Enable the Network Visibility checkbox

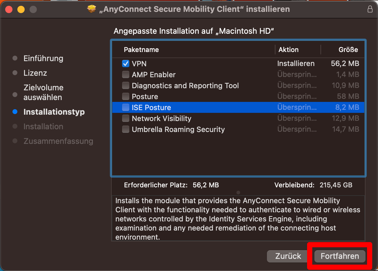tap(126, 118)
